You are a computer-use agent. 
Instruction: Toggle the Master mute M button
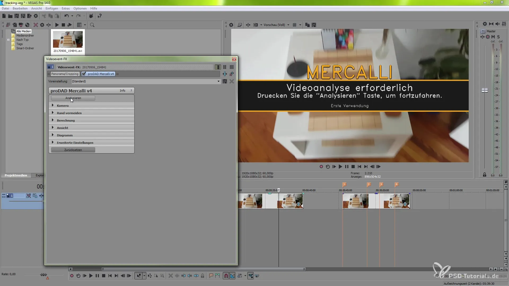click(493, 37)
